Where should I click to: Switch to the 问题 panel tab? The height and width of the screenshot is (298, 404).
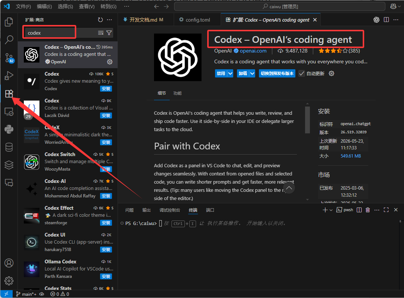pyautogui.click(x=129, y=210)
